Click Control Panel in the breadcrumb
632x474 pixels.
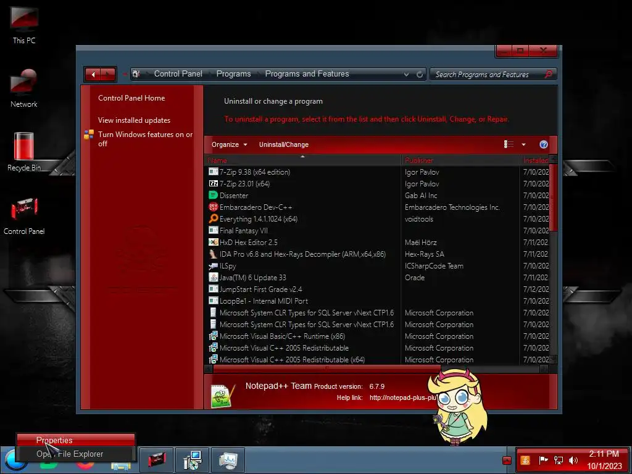coord(178,74)
